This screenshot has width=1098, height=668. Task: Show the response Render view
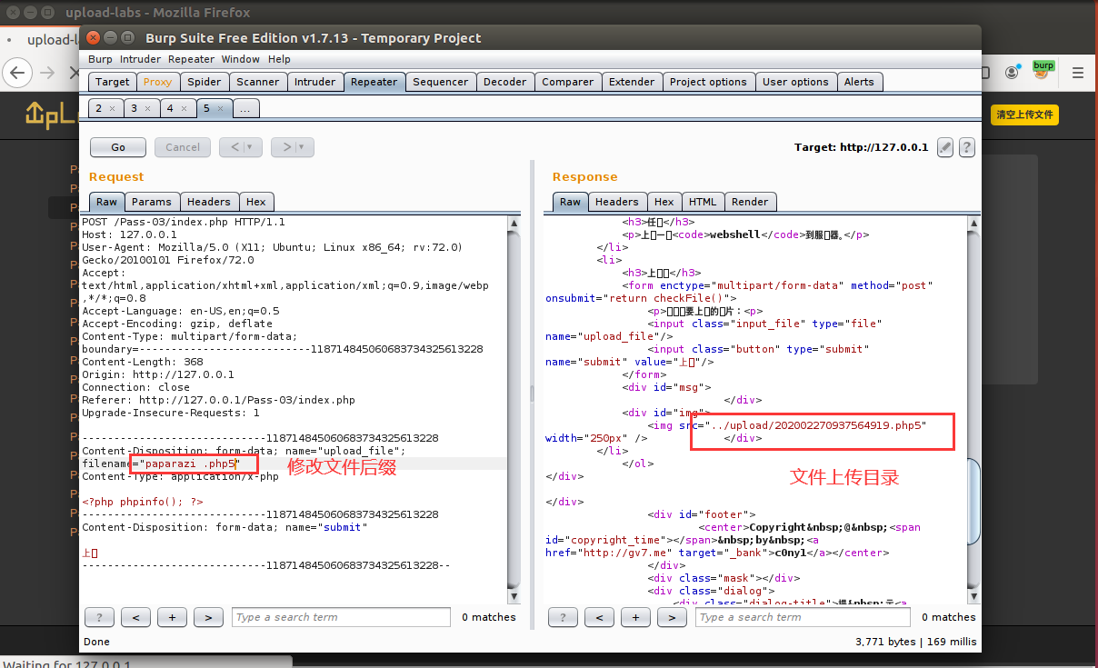point(750,202)
